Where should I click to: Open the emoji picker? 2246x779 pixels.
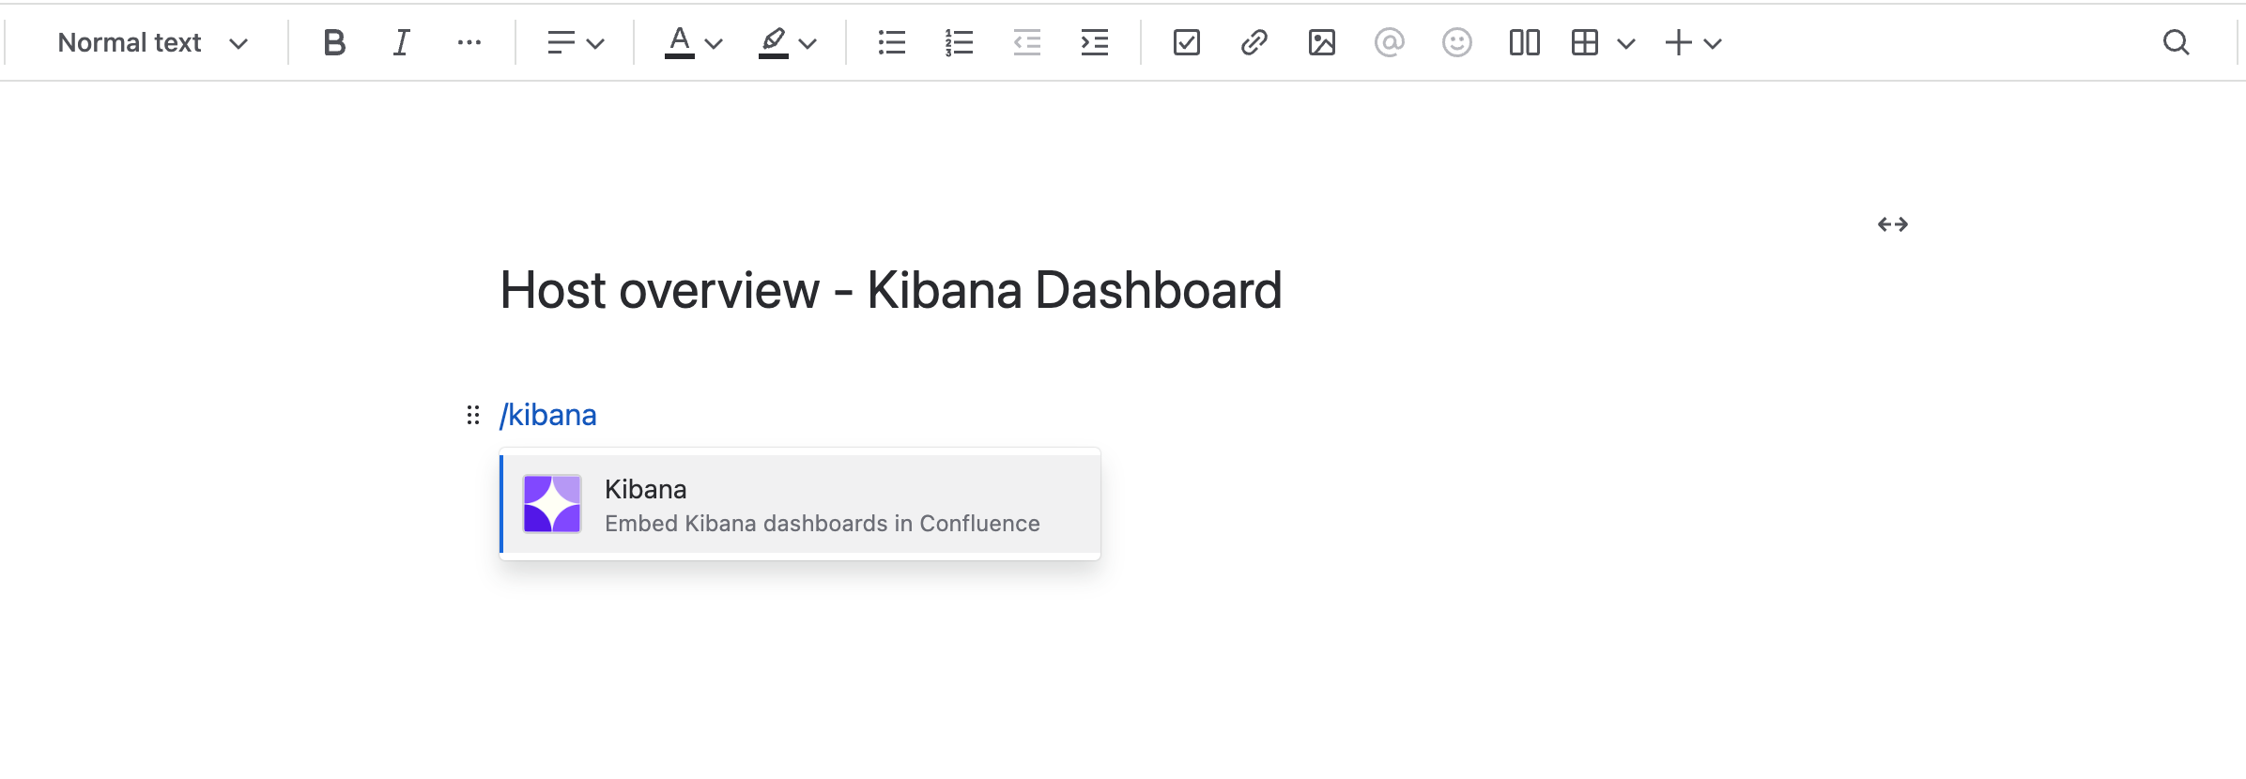(x=1457, y=42)
